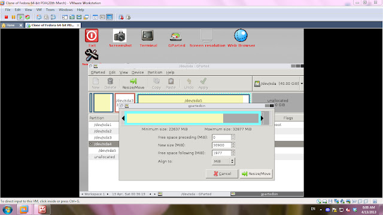Click the VMware red power off button
The image size is (383, 215).
tap(7, 17)
